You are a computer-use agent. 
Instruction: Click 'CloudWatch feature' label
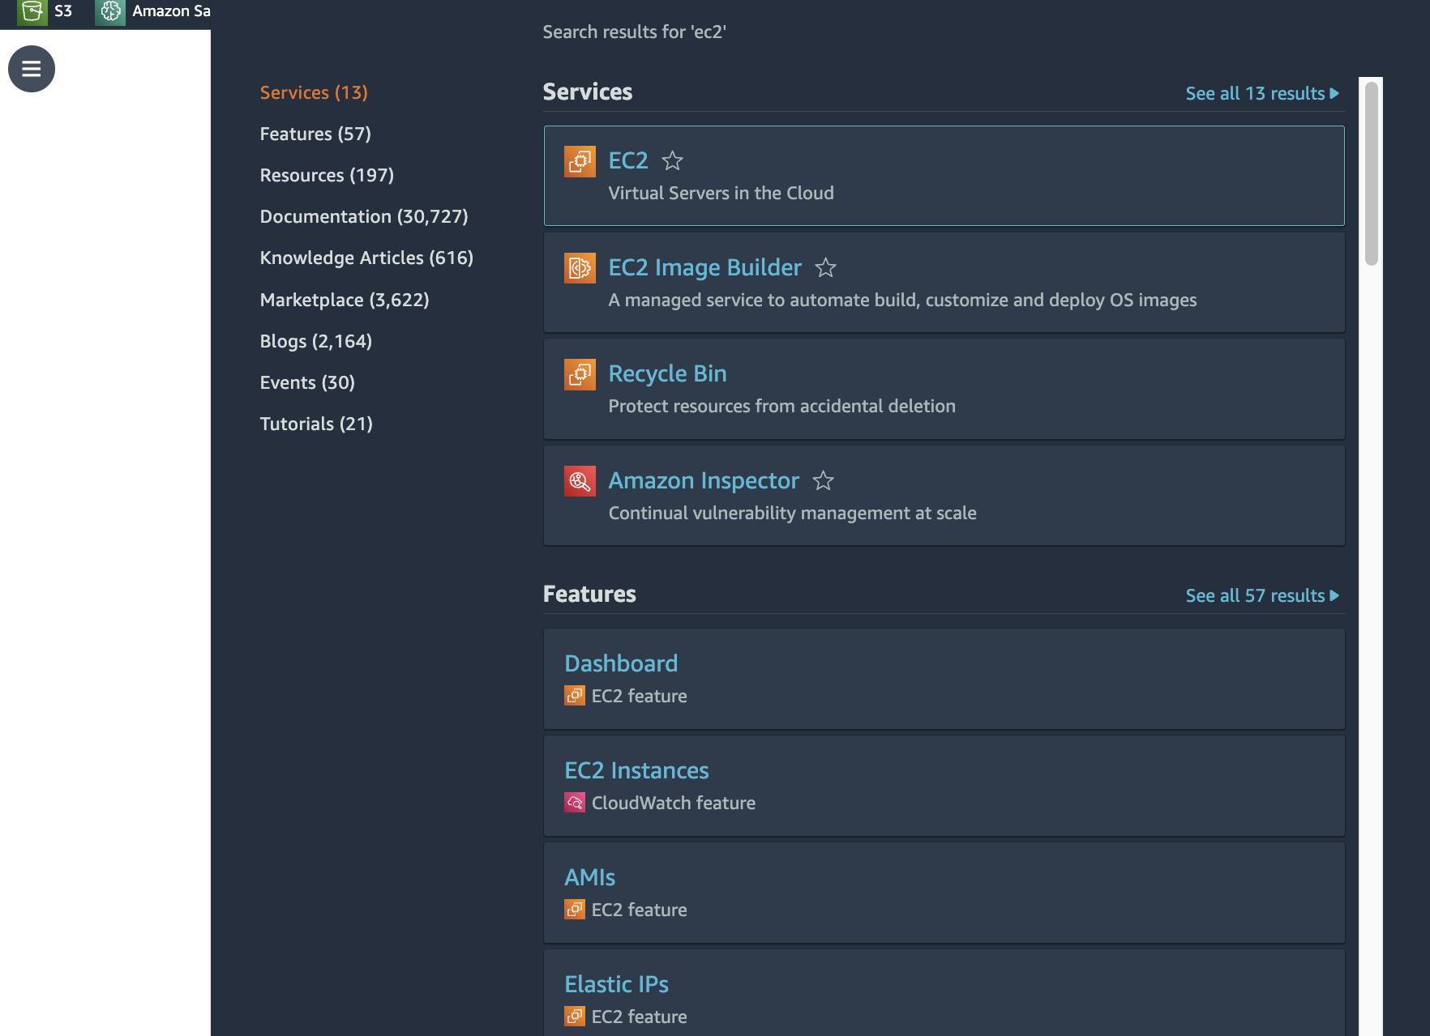(x=674, y=803)
